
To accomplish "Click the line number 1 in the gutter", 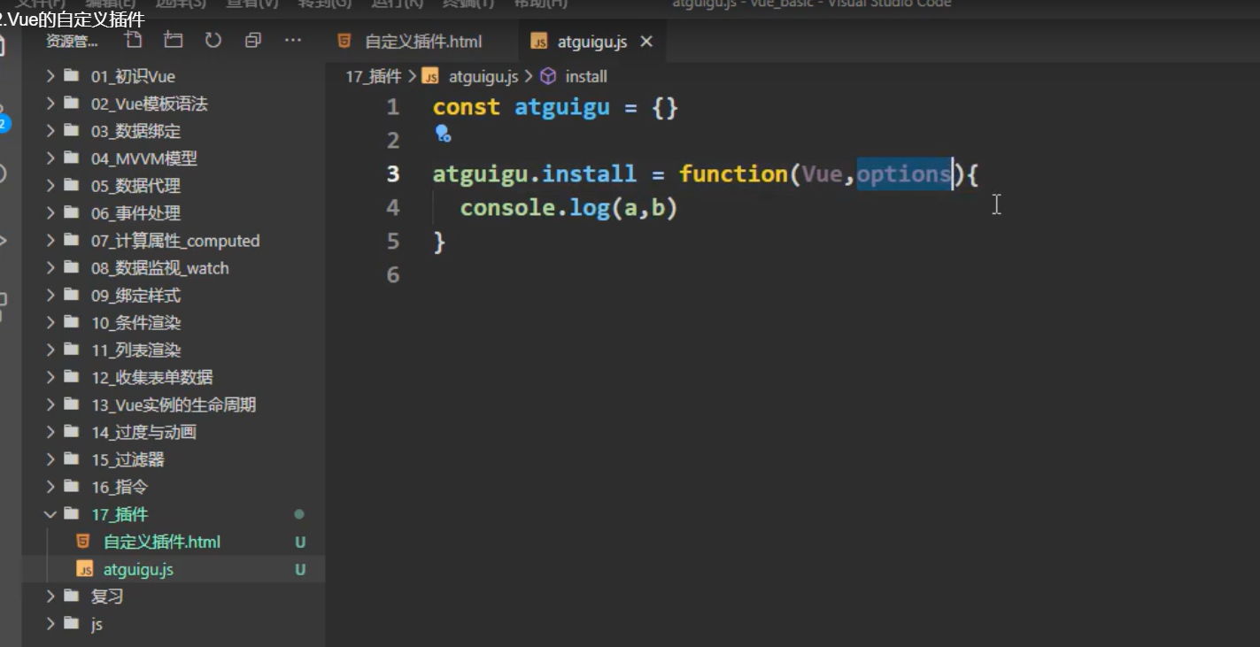I will pyautogui.click(x=393, y=107).
